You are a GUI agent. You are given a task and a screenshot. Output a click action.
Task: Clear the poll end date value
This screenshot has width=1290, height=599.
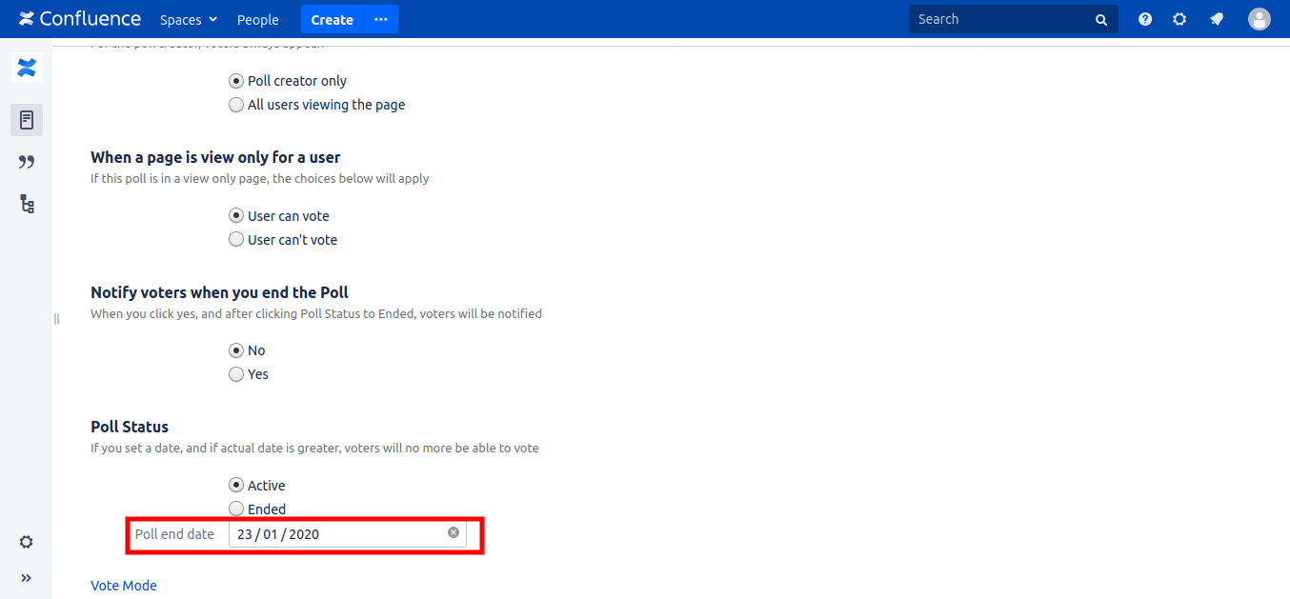pyautogui.click(x=454, y=533)
